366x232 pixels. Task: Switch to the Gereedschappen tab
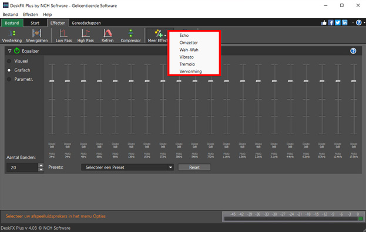[x=86, y=23]
